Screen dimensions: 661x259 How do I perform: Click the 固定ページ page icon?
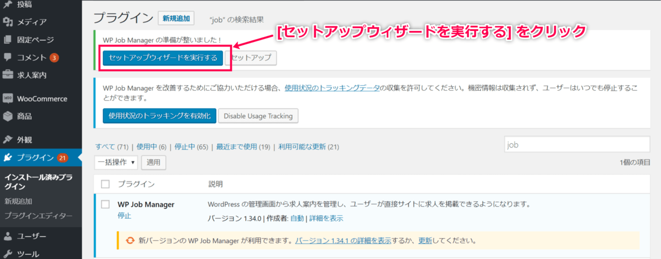[x=8, y=40]
